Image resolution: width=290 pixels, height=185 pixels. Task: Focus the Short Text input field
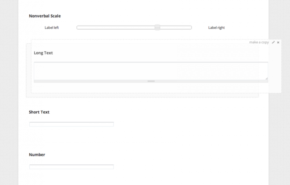71,124
